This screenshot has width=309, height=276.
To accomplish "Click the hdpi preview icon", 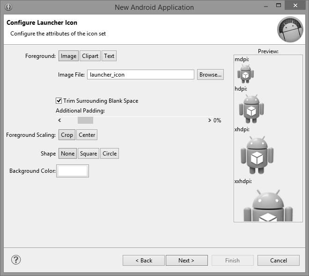I will click(251, 108).
